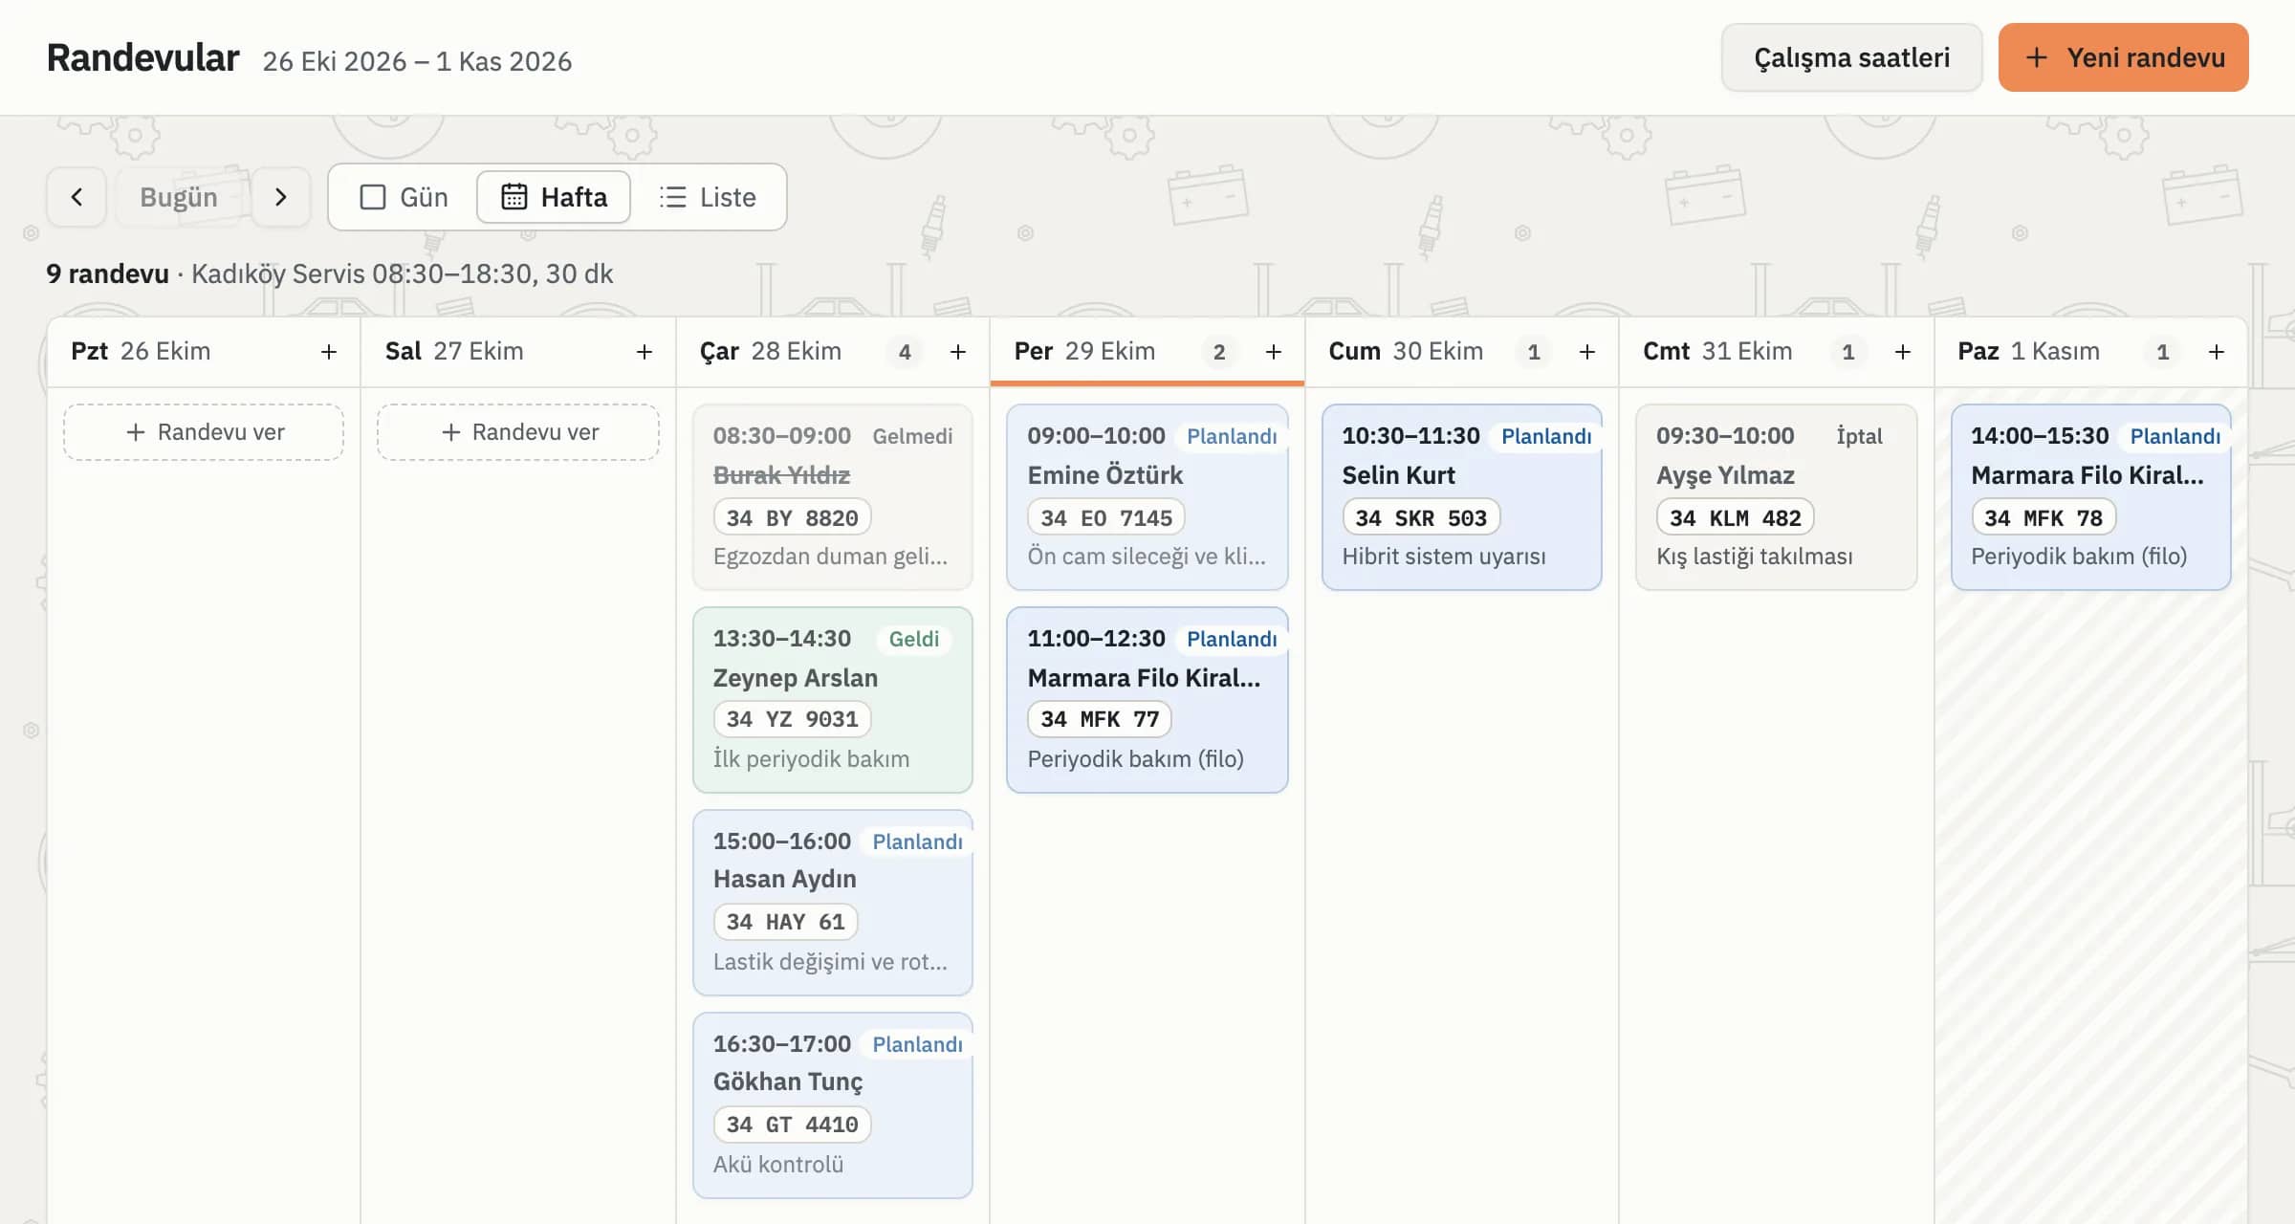Add appointment on Çar 28 Ekim plus icon
This screenshot has height=1224, width=2295.
958,352
